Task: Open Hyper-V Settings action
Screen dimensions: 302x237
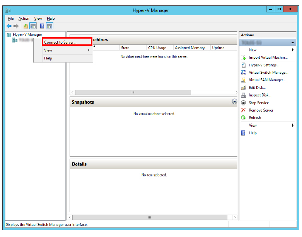Action: tap(264, 65)
